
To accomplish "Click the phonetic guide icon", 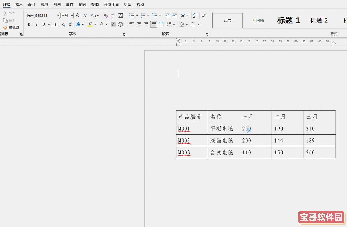I will [x=113, y=15].
